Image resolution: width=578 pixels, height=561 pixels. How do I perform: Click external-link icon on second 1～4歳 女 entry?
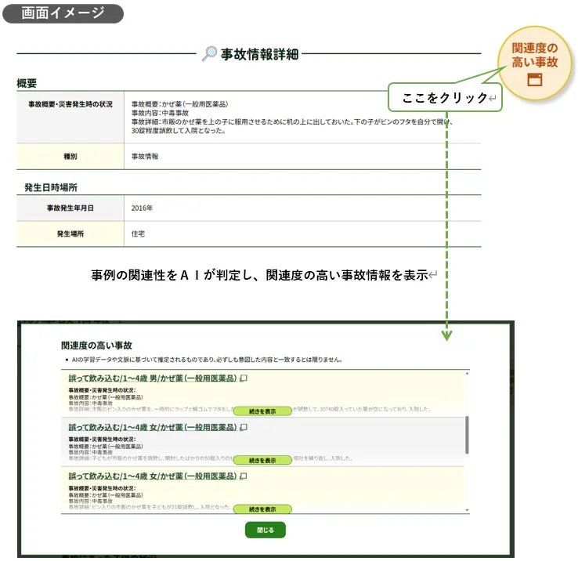(x=244, y=428)
